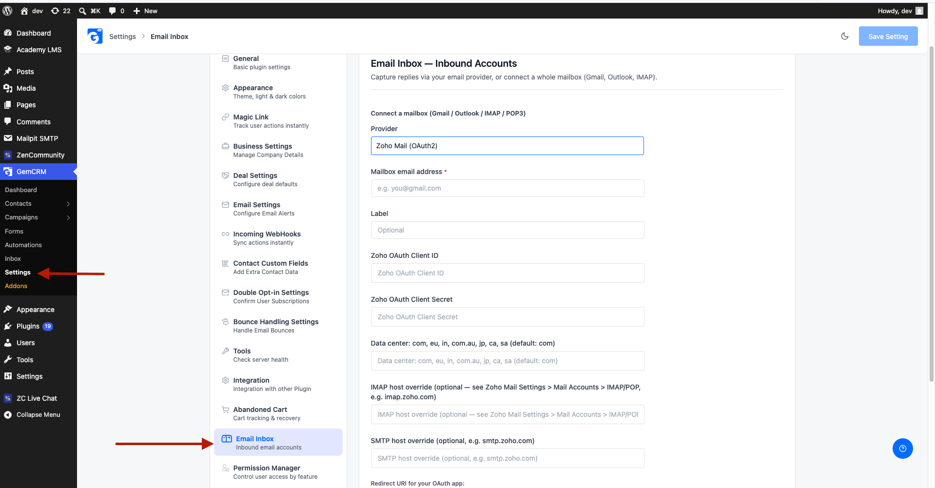Select Bounce Handling Settings
Viewport: 935px width, 488px height.
point(278,326)
